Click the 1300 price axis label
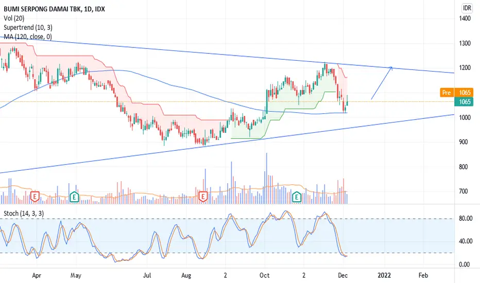This screenshot has width=480, height=283. tap(465, 43)
